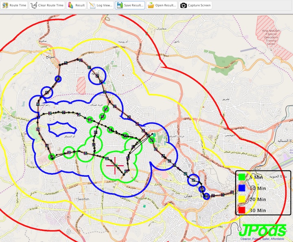Screen dimensions: 293x242
Task: Click the Log View notepad icon
Action: pyautogui.click(x=92, y=5)
